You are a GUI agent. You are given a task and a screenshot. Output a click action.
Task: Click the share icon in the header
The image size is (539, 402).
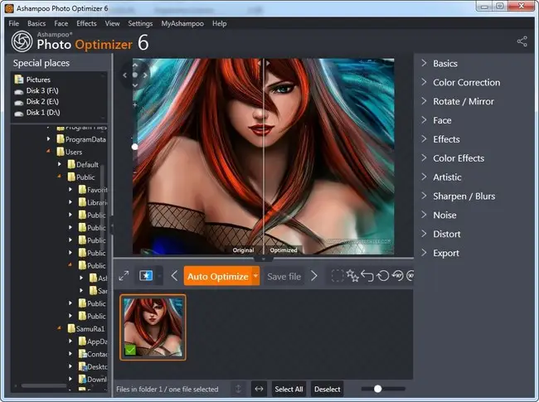(x=522, y=41)
